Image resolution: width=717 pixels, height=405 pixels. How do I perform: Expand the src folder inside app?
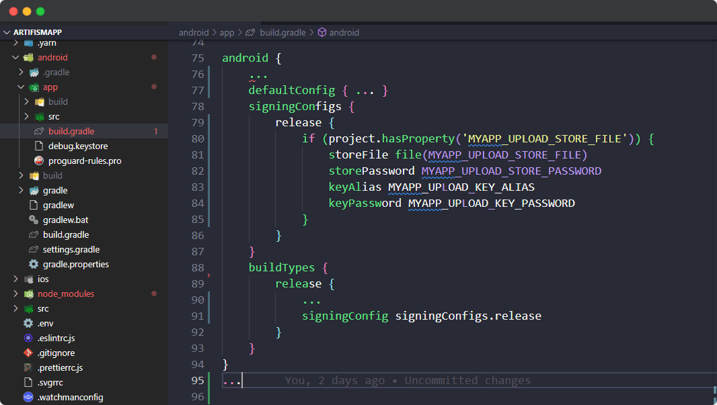(26, 116)
